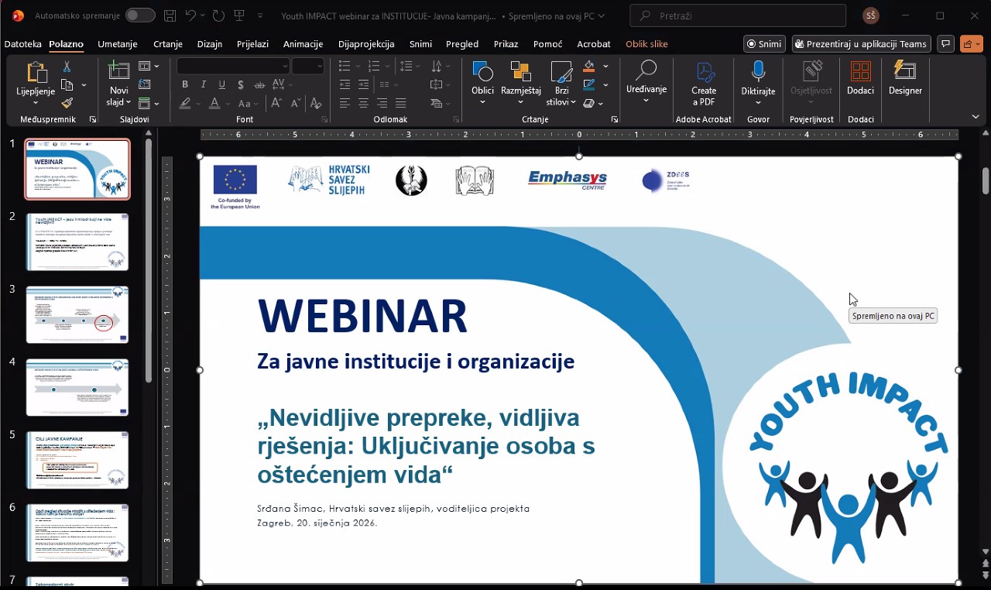Click Prezentiraj u aplikaciji Teams
Image resolution: width=991 pixels, height=590 pixels.
coord(860,44)
